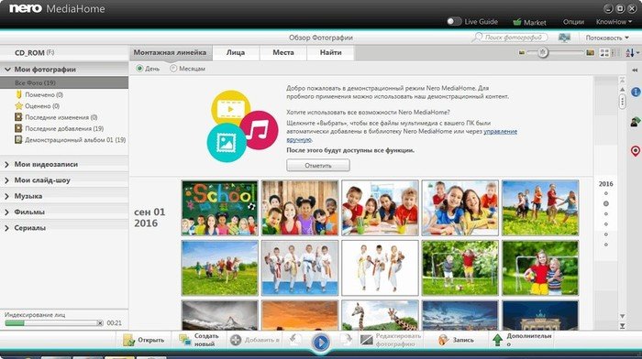642x359 pixels.
Task: Click the face tagging icon in right sidebar
Action: coord(635,122)
